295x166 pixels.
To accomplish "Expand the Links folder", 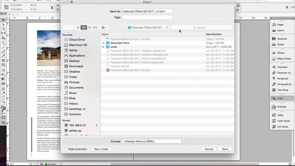I will tap(103, 47).
